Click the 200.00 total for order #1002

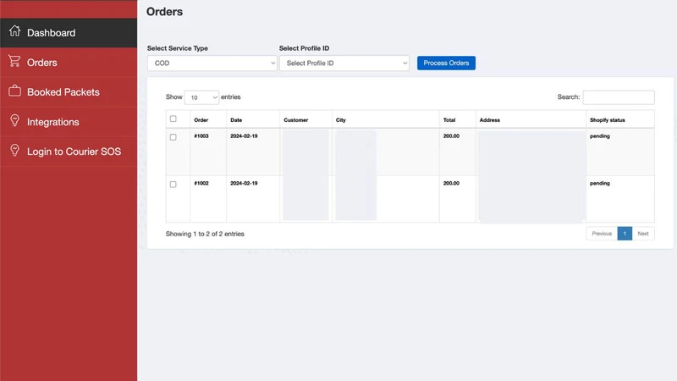pos(451,183)
